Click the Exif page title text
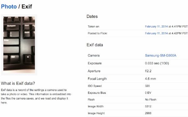The height and width of the screenshot is (117, 188). coord(27,7)
